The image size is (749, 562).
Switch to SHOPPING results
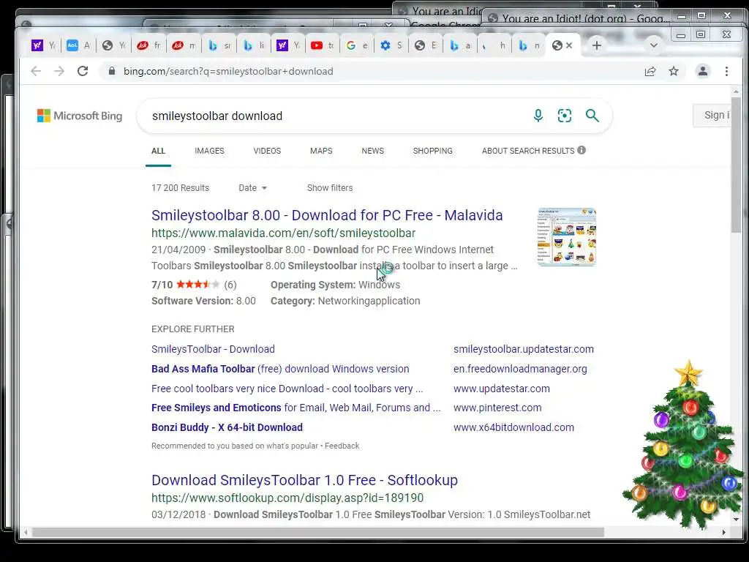click(433, 151)
